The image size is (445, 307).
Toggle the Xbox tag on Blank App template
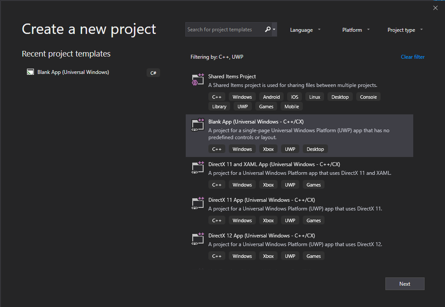[x=268, y=149]
